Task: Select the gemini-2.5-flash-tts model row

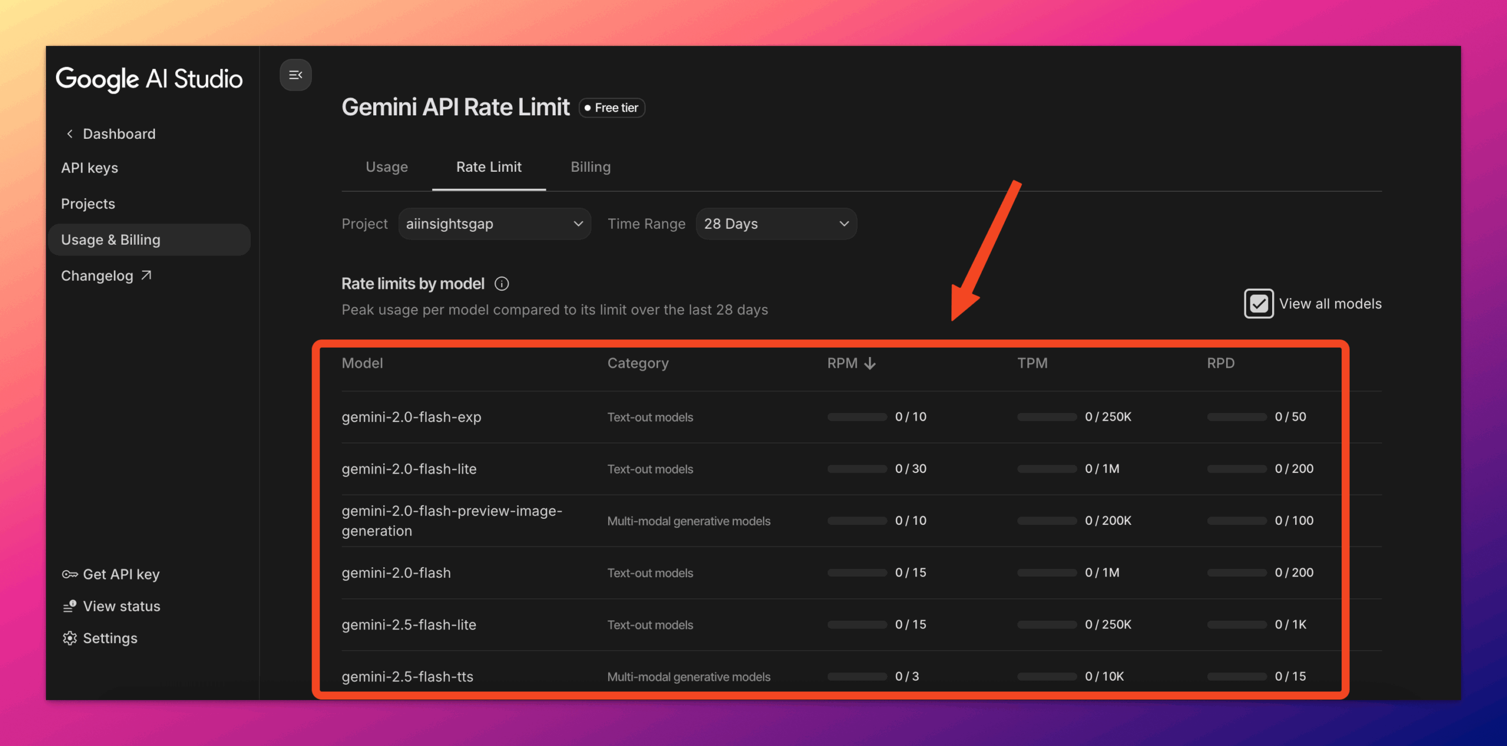Action: [x=407, y=677]
